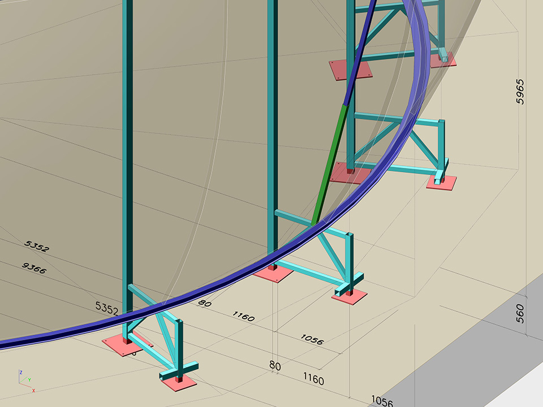Image resolution: width=543 pixels, height=407 pixels.
Task: Select the 560 height dimension label
Action: [x=520, y=313]
